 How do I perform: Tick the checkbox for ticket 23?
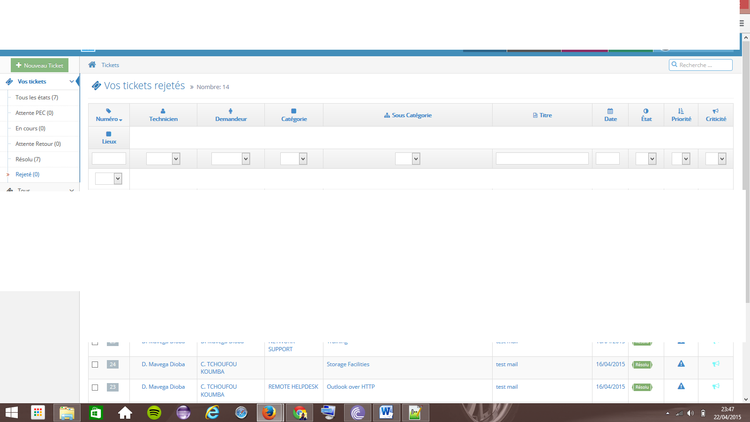[x=95, y=387]
